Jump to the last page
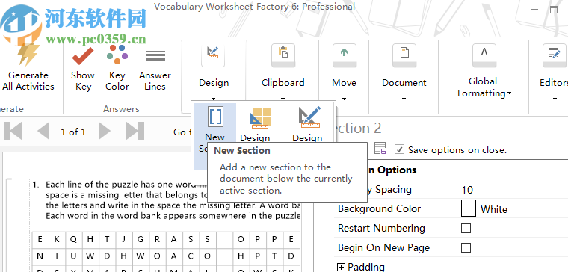This screenshot has height=272, width=568. (x=135, y=131)
